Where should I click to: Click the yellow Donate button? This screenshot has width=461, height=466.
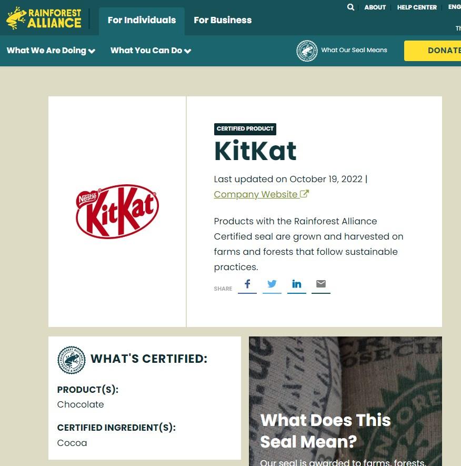tap(433, 51)
